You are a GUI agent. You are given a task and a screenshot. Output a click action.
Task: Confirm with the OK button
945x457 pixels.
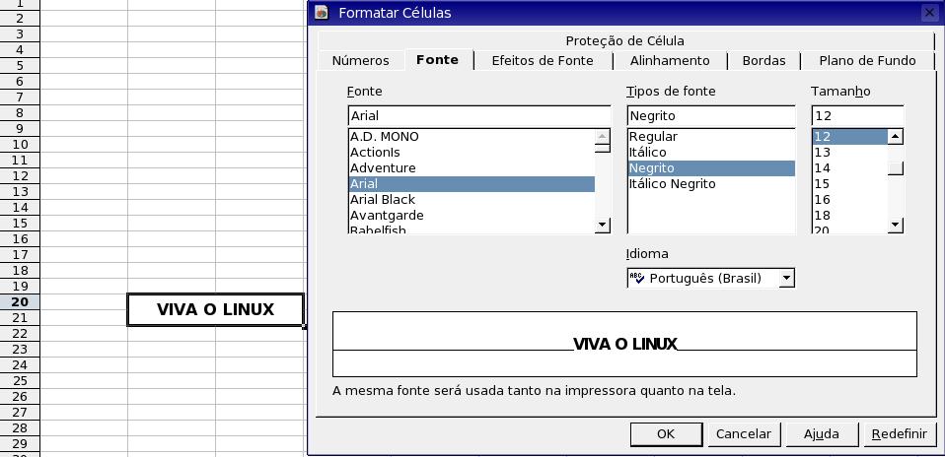tap(666, 434)
